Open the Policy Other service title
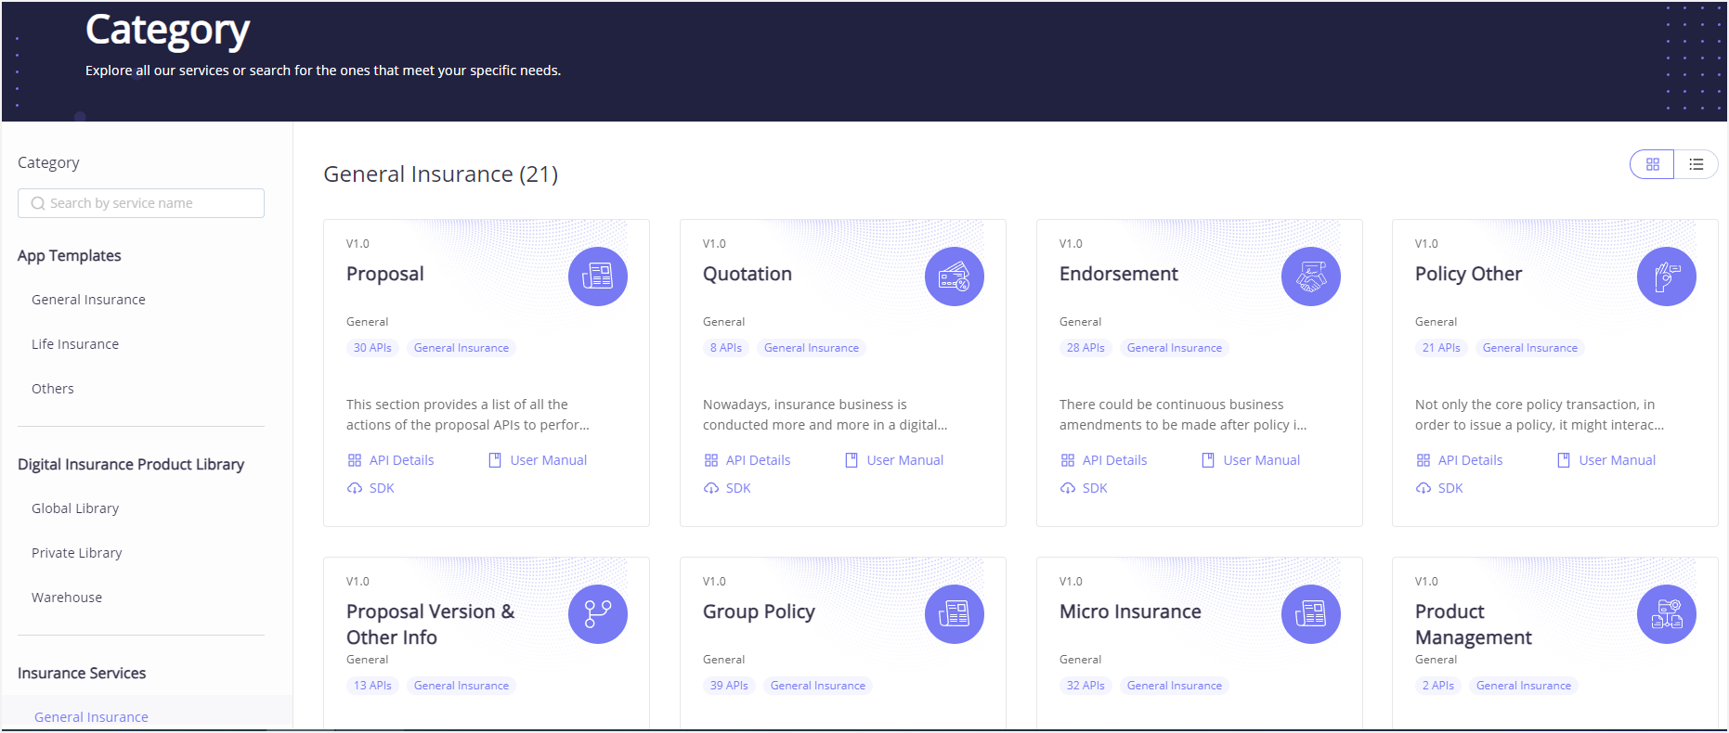 click(x=1469, y=274)
